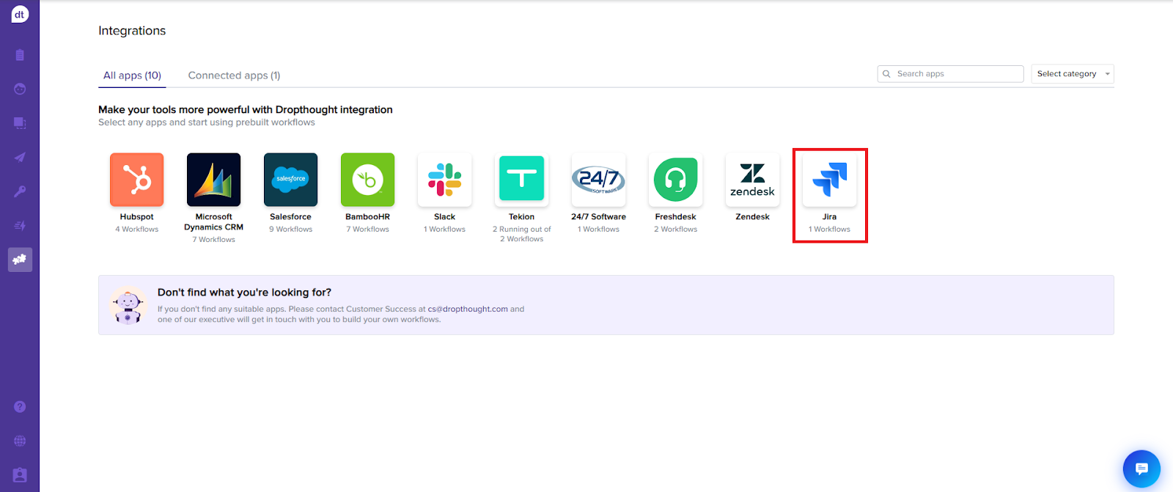This screenshot has width=1173, height=492.
Task: Select the Zendesk app icon
Action: (x=753, y=180)
